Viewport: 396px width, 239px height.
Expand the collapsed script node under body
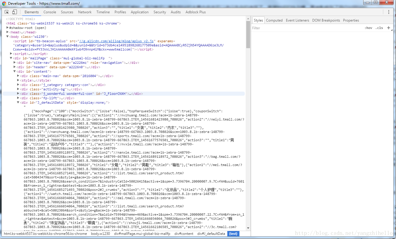click(x=11, y=54)
